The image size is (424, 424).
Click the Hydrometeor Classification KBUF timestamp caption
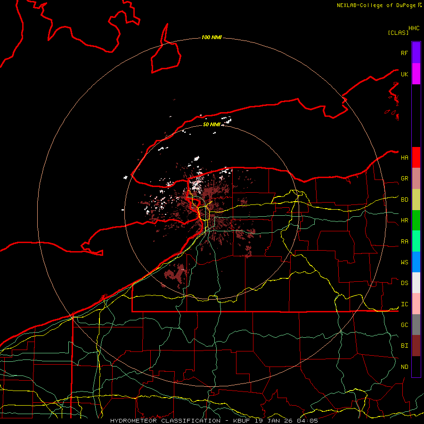[214, 421]
